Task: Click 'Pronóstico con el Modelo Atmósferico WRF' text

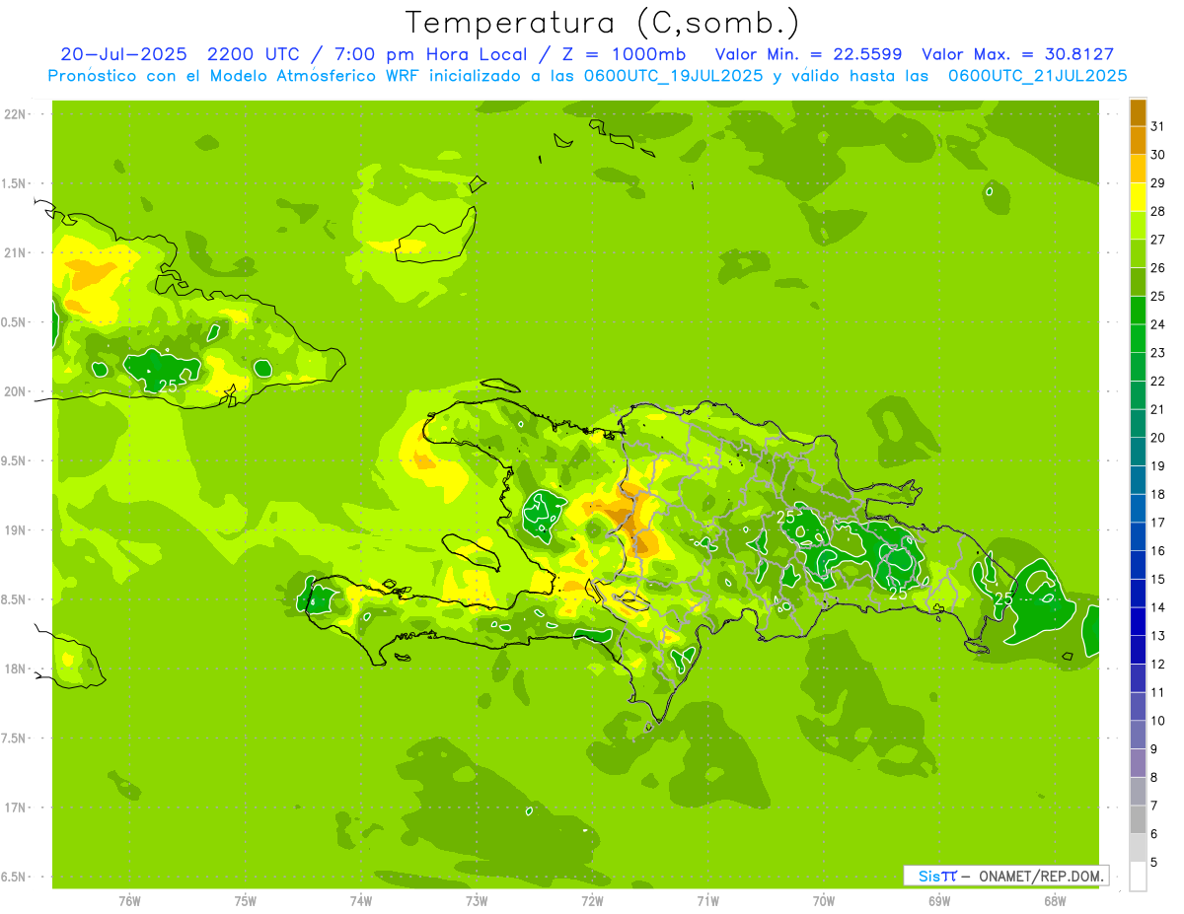Action: tap(232, 76)
